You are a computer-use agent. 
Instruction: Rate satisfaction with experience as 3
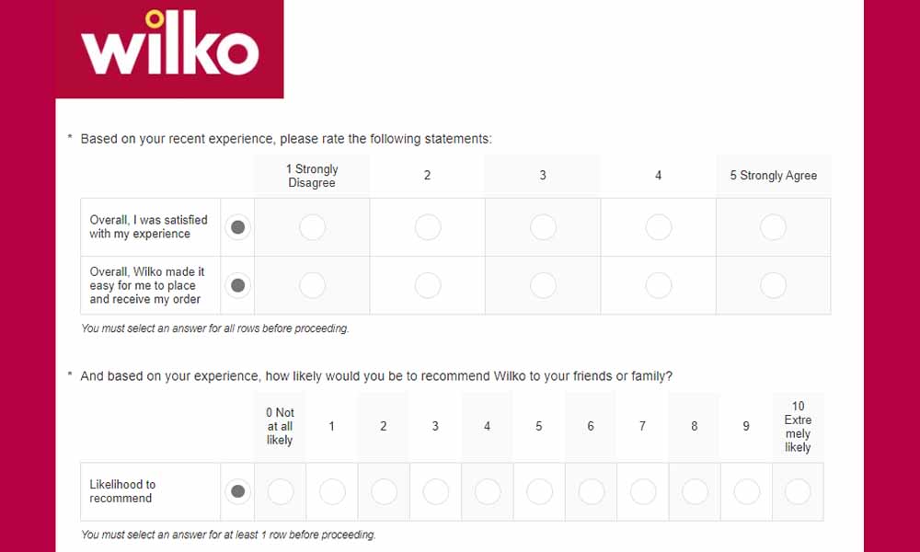click(543, 227)
